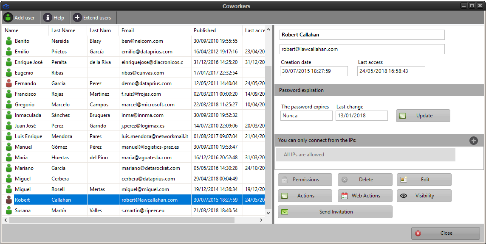Select email ben@neicom.com
Screen dimensions: 486x244
point(142,41)
